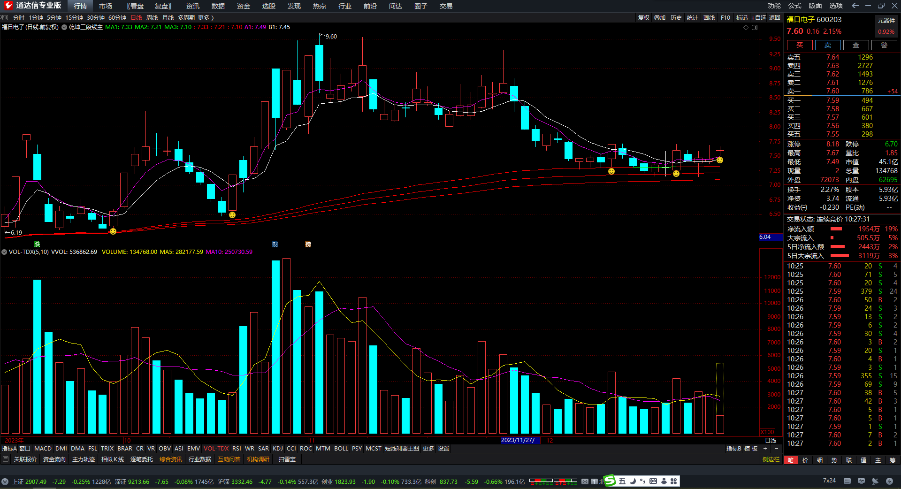Open the 市场 menu tab

click(106, 6)
